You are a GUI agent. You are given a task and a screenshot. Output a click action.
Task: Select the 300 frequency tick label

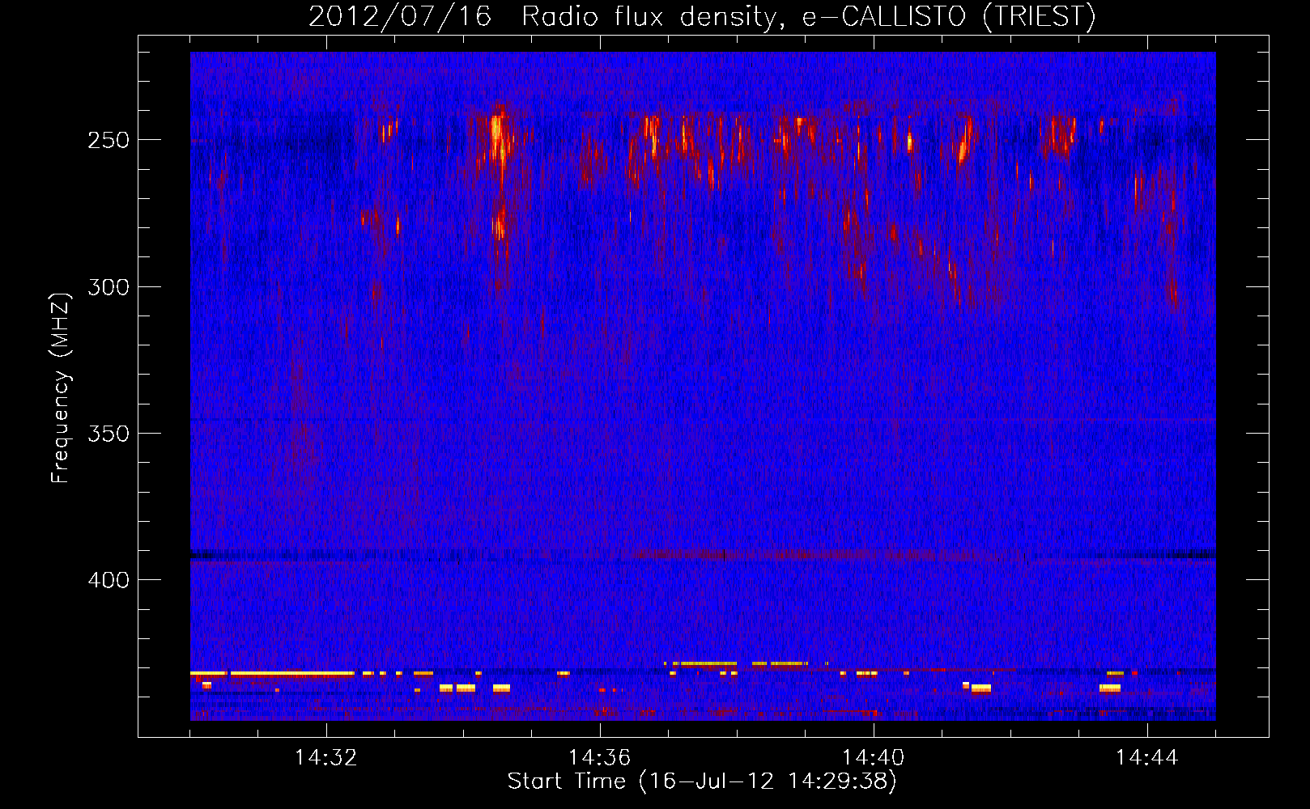(108, 287)
